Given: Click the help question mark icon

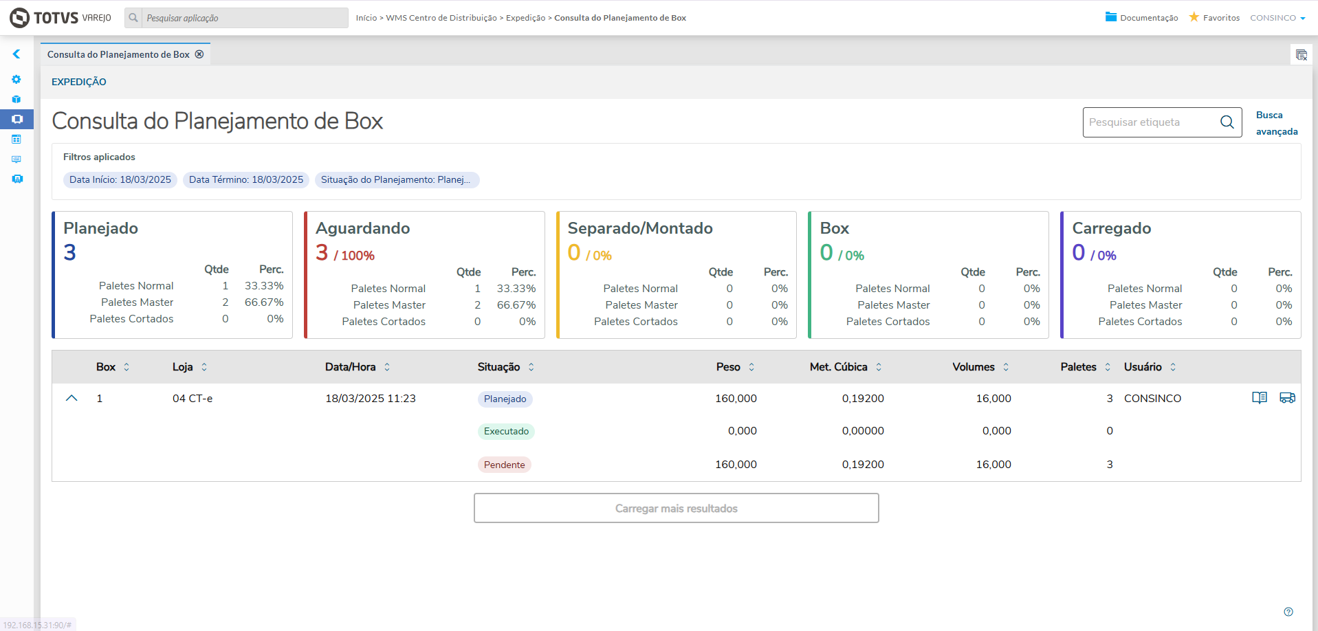Looking at the screenshot, I should click(x=1288, y=612).
